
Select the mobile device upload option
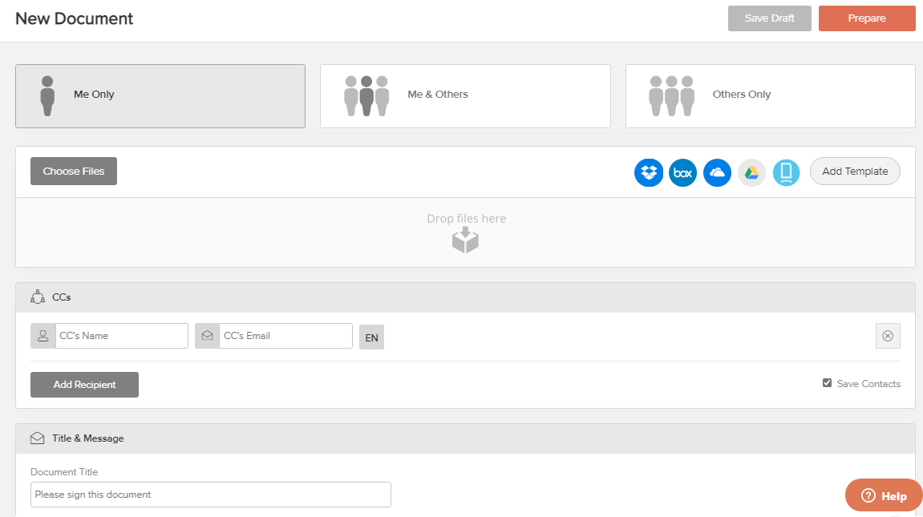786,172
